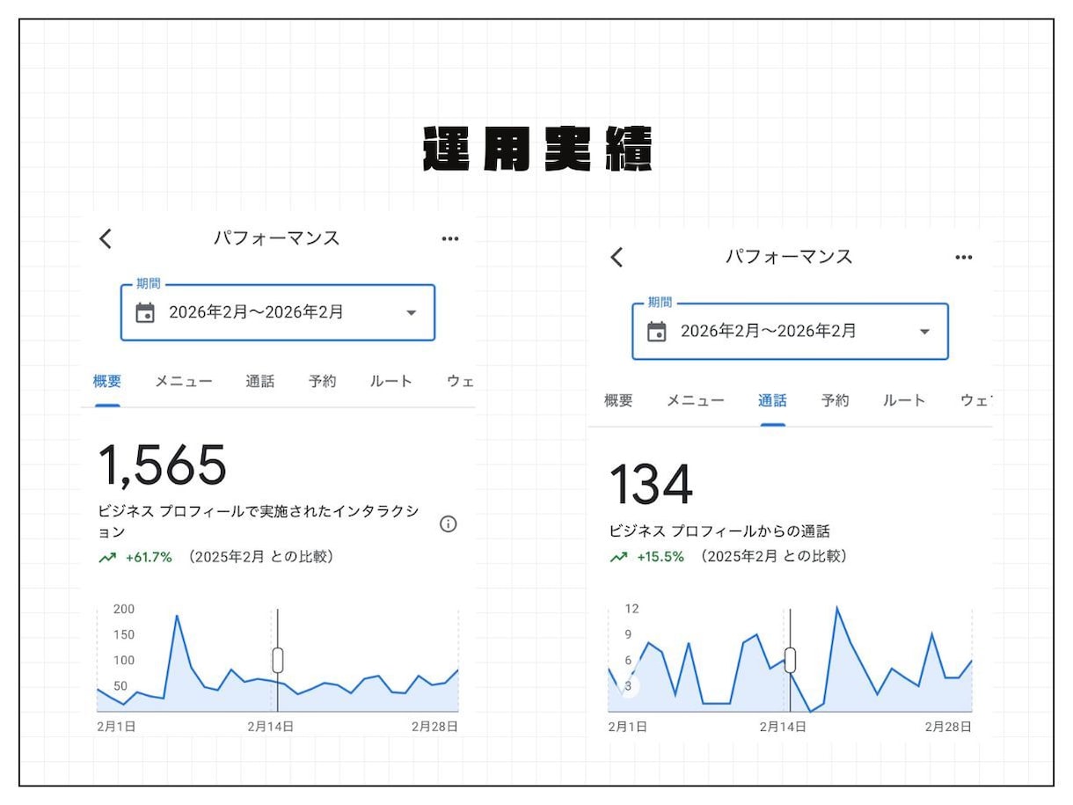Select ルート tab in right panel
Viewport: 1073px width, 805px height.
(904, 400)
